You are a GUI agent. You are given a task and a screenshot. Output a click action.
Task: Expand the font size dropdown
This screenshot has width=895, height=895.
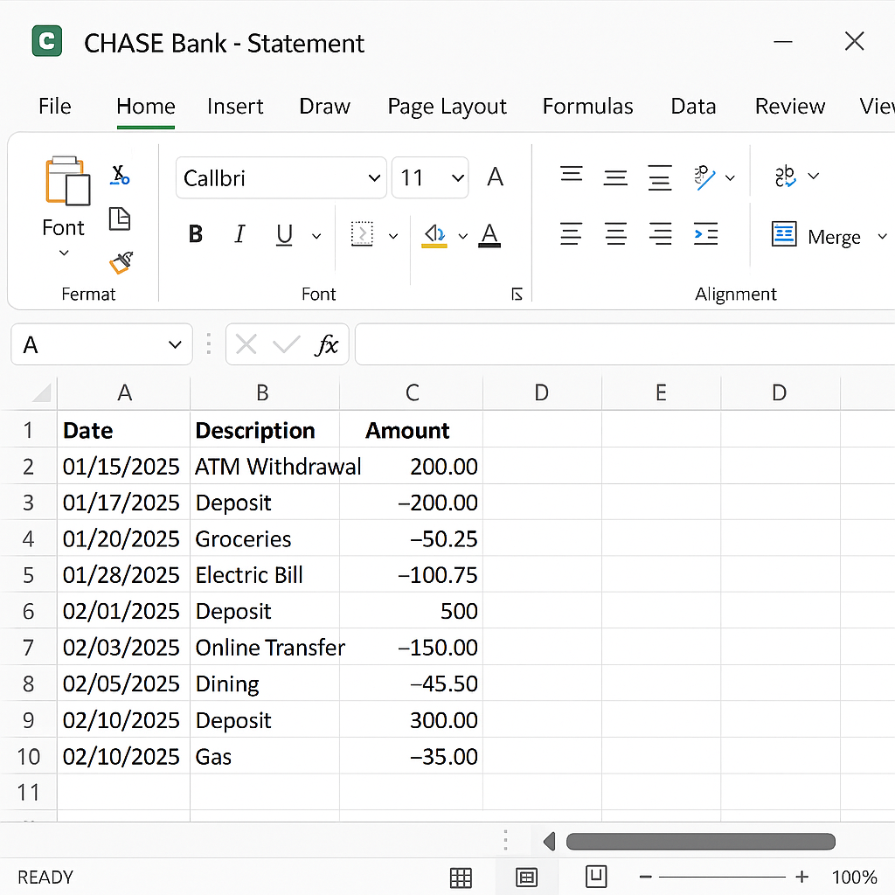click(458, 178)
